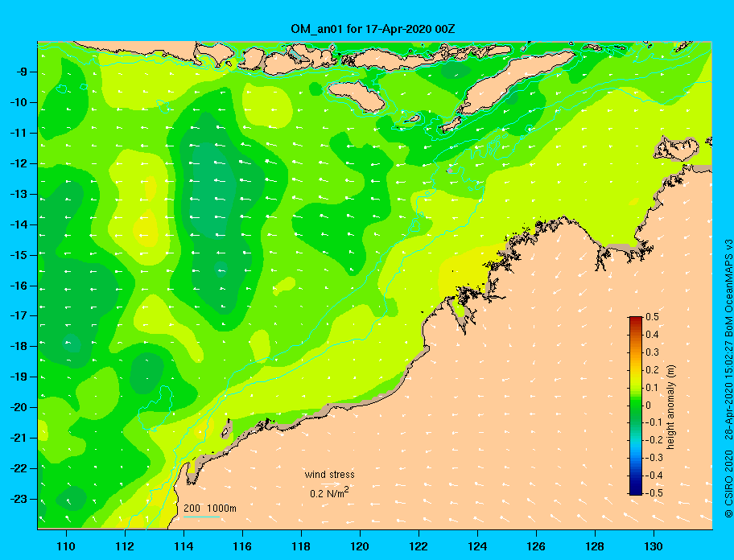Image resolution: width=734 pixels, height=560 pixels.
Task: Click the 0 color bar tick label
Action: point(649,406)
